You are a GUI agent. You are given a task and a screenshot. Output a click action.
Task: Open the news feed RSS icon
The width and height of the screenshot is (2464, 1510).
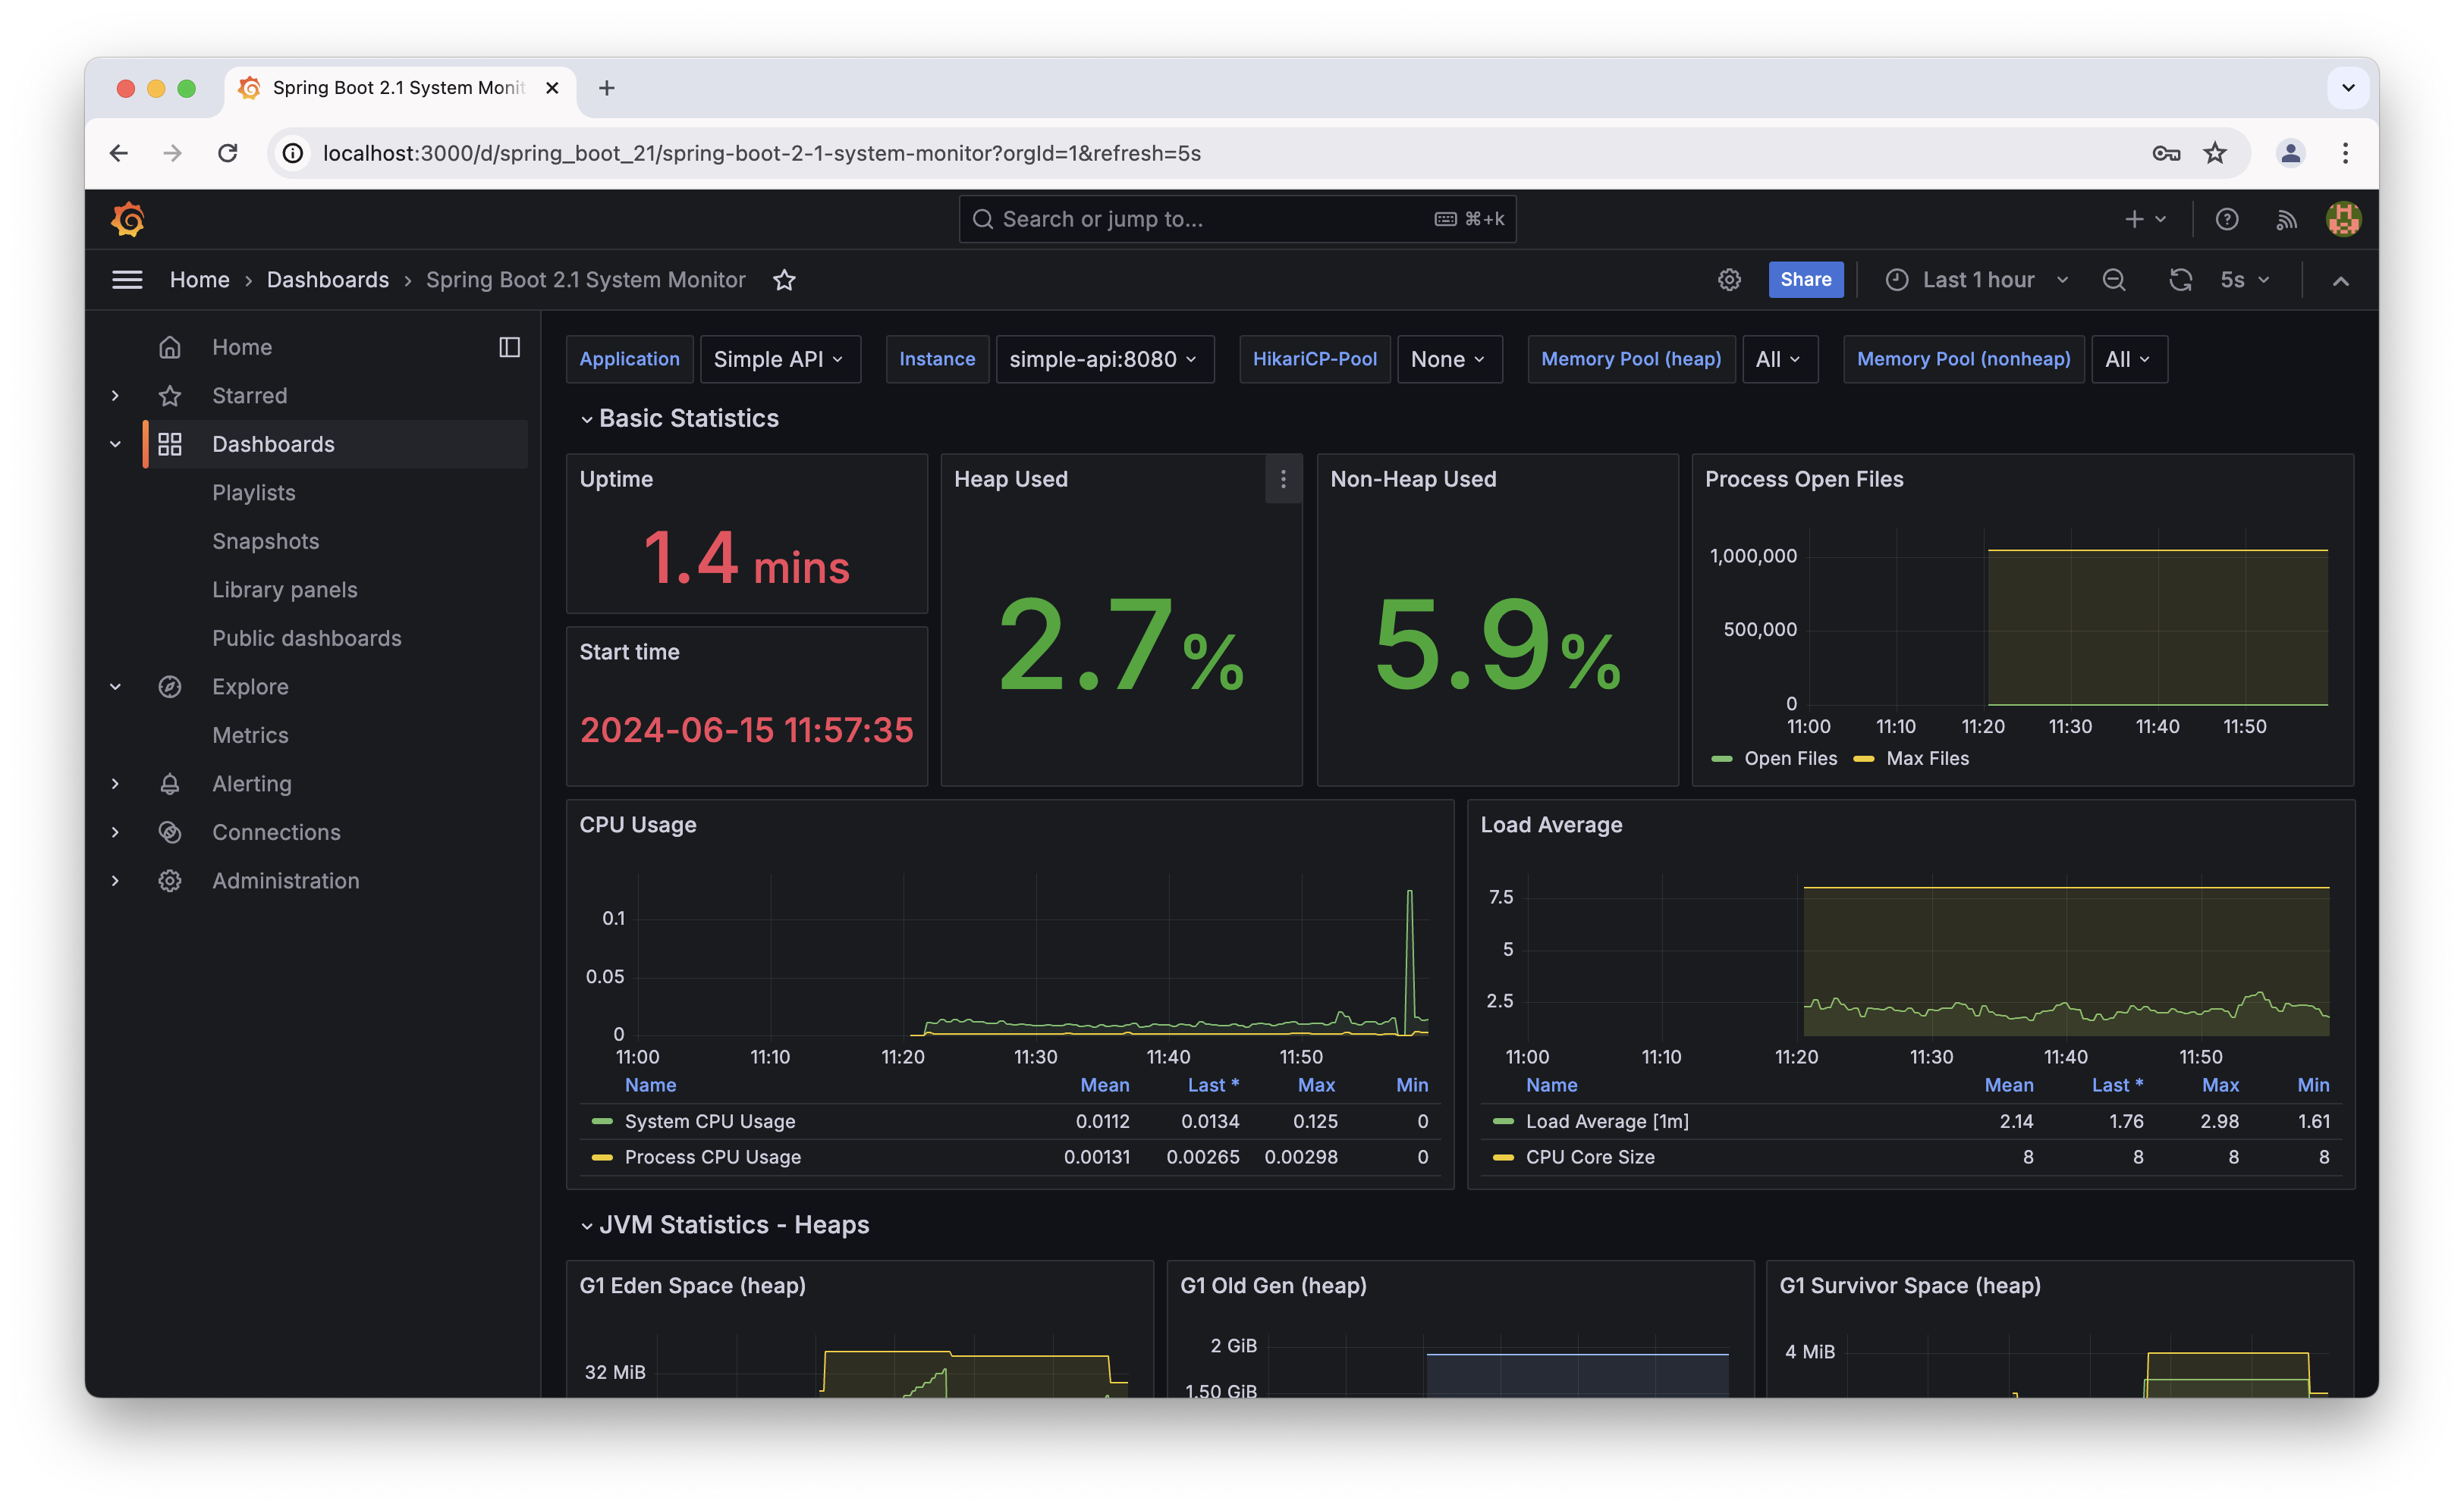click(2286, 219)
